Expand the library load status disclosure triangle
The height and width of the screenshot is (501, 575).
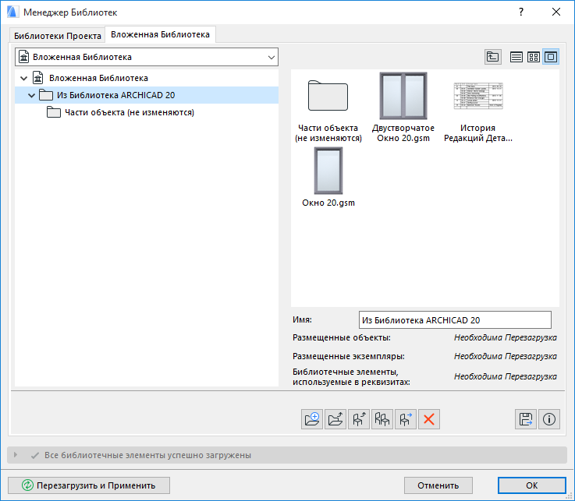click(16, 455)
